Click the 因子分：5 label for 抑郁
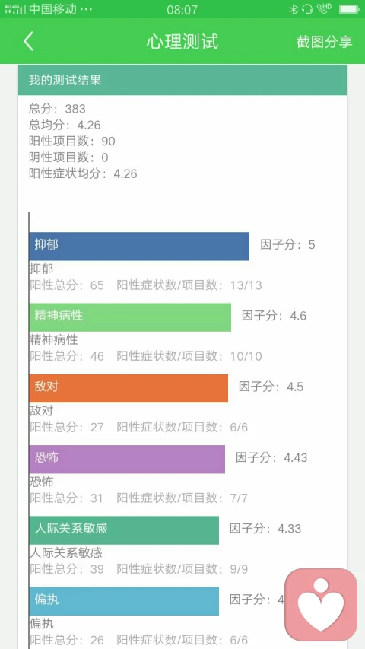The height and width of the screenshot is (649, 365). [x=287, y=245]
